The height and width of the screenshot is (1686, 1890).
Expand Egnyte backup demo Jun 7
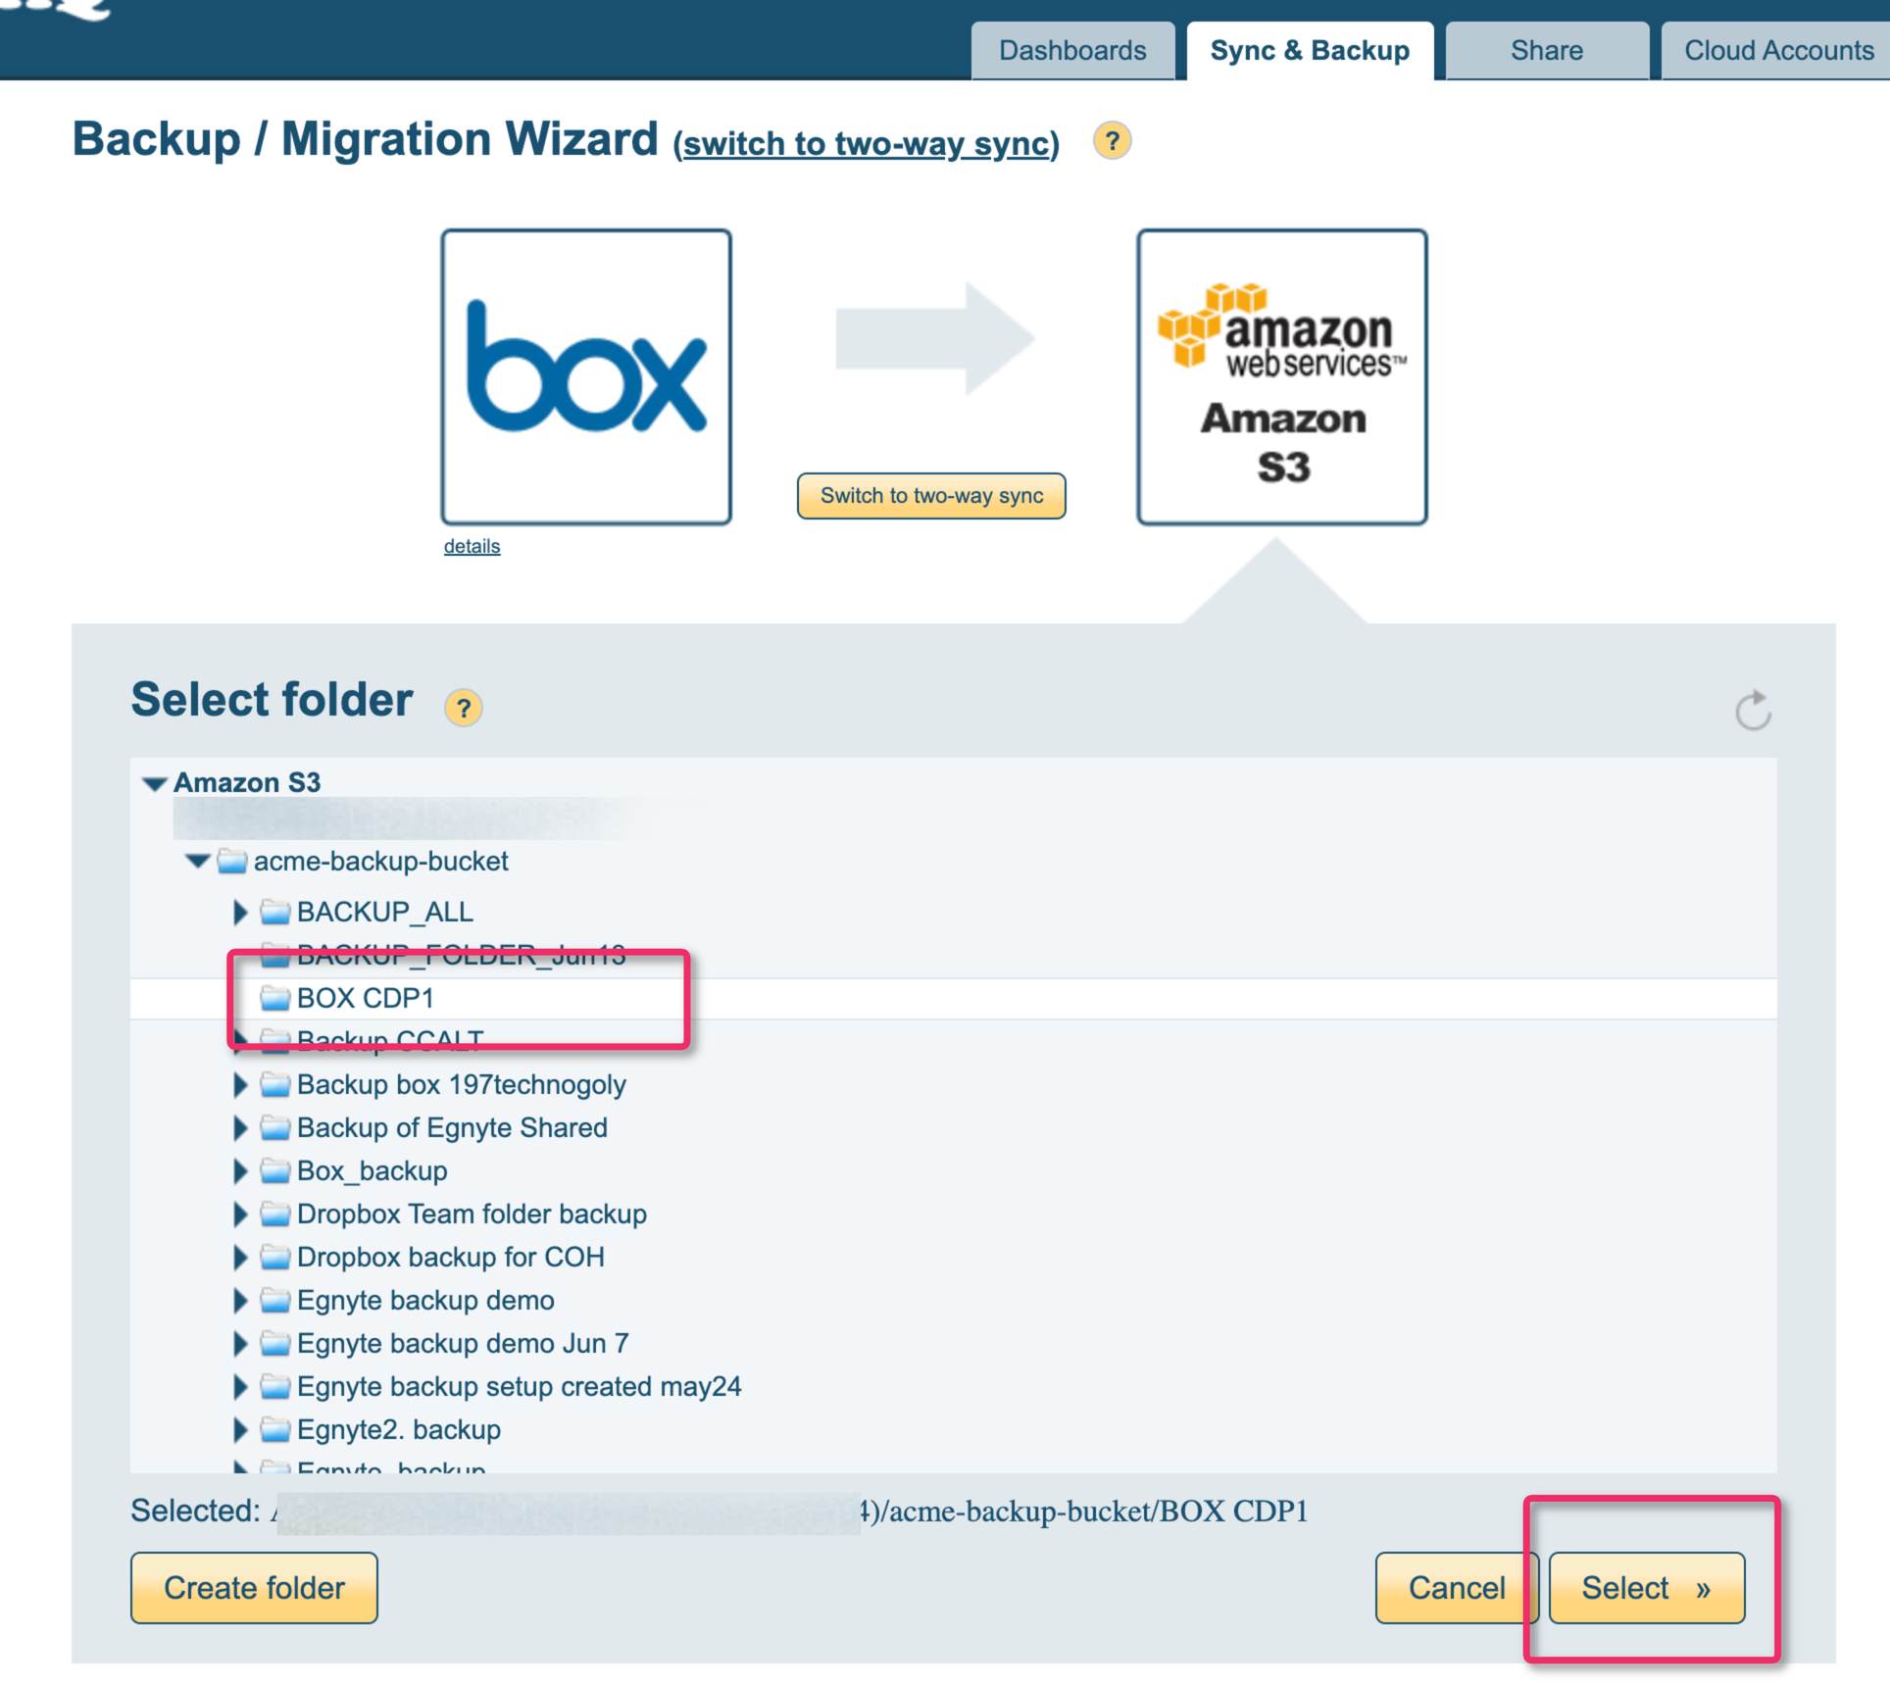240,1344
